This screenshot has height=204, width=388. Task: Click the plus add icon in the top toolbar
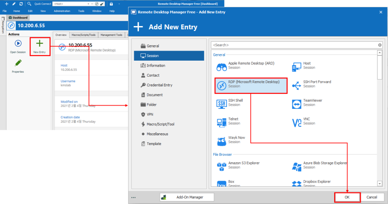[x=7, y=4]
